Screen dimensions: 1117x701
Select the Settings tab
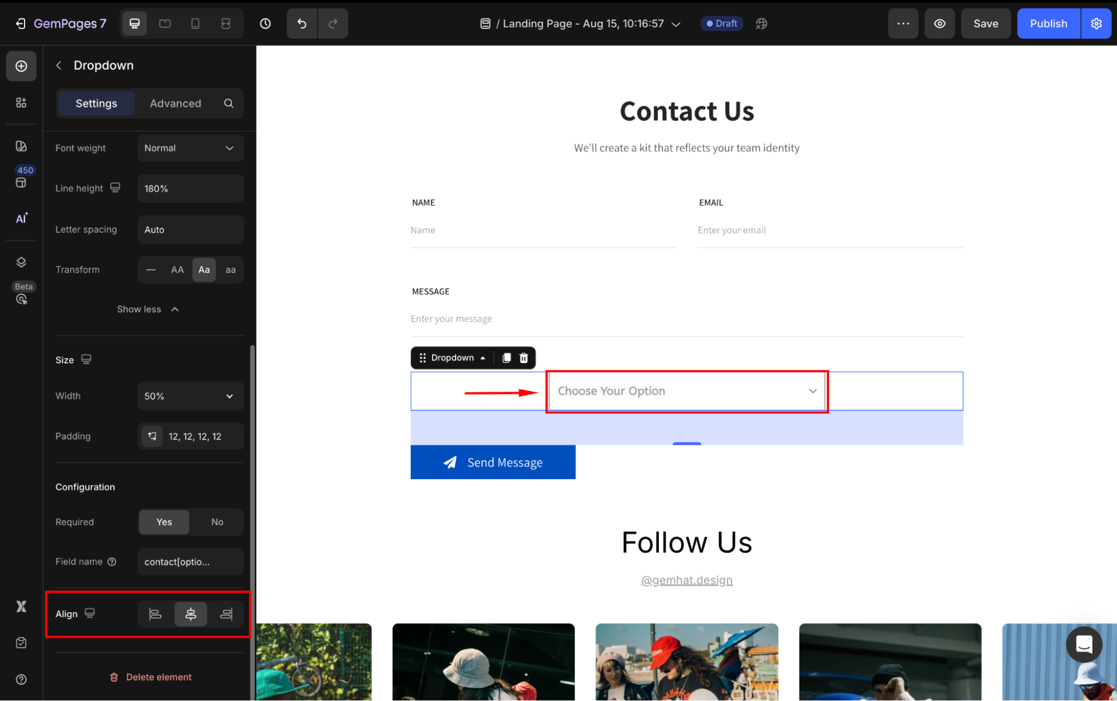point(96,103)
